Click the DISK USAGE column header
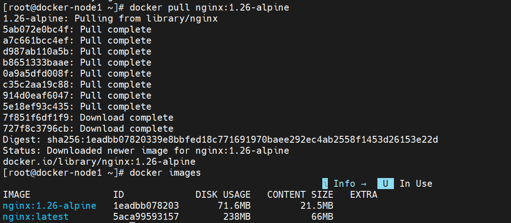 click(223, 195)
